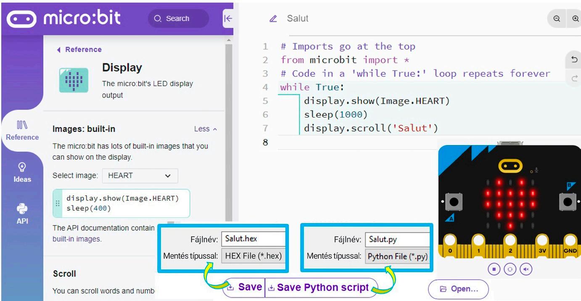Image resolution: width=581 pixels, height=301 pixels.
Task: Zoom in the code editor
Action: click(x=575, y=19)
